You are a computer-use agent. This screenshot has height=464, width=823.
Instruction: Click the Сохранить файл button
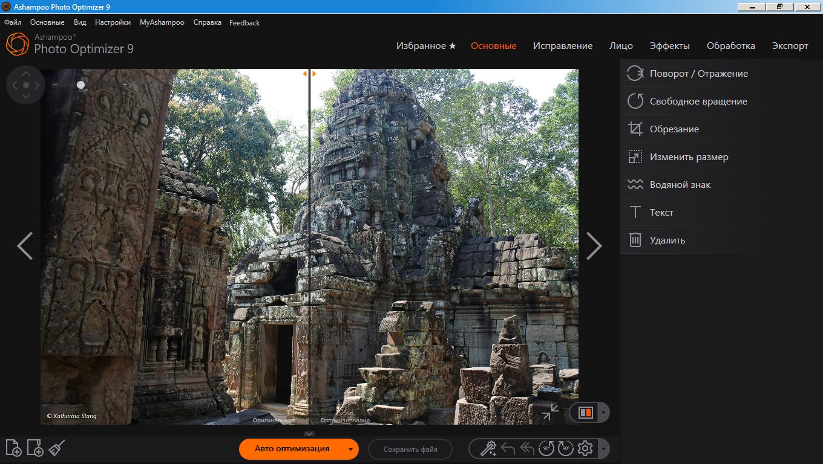[x=410, y=449]
